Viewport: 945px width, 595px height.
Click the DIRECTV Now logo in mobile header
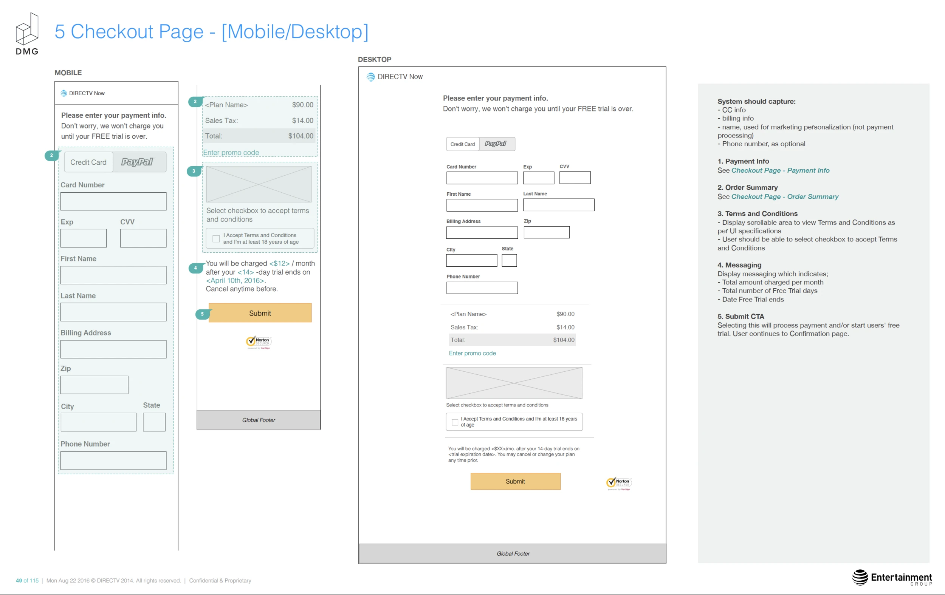point(83,93)
